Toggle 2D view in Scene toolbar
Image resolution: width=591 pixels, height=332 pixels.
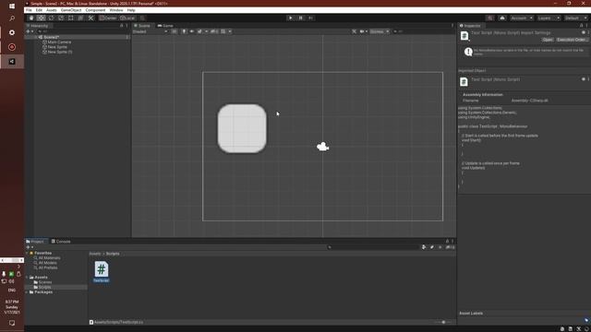175,31
